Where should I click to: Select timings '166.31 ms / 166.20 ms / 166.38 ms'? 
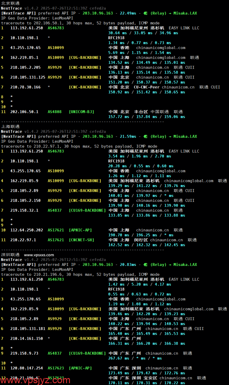(147, 343)
